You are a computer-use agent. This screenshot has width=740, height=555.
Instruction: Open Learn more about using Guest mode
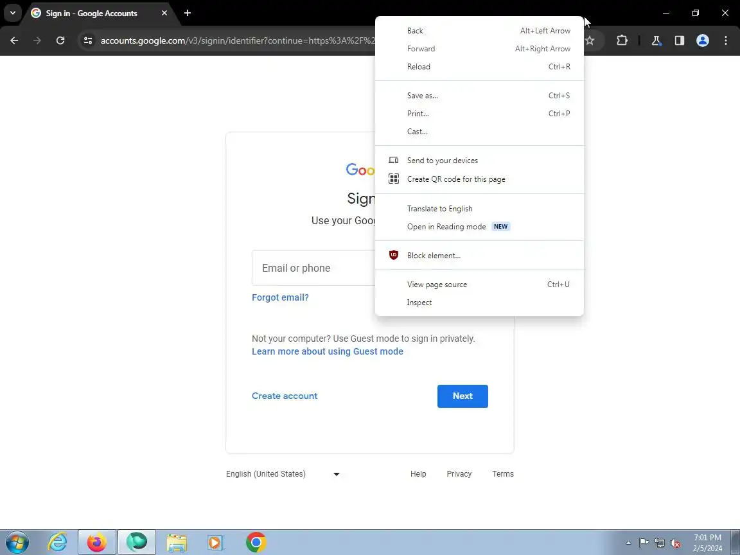coord(328,351)
